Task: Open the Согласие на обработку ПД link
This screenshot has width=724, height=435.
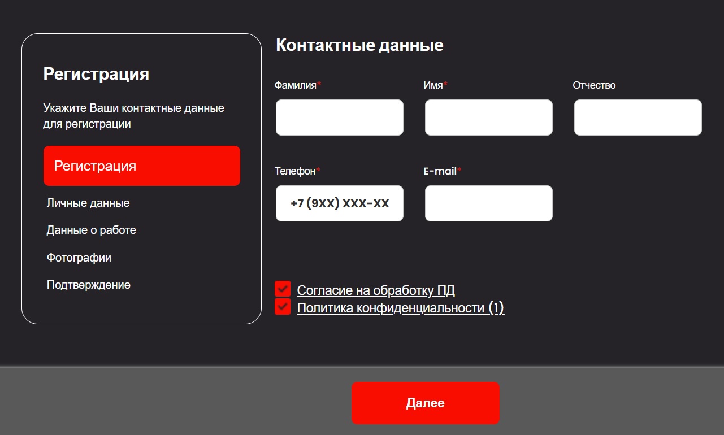Action: coord(376,290)
